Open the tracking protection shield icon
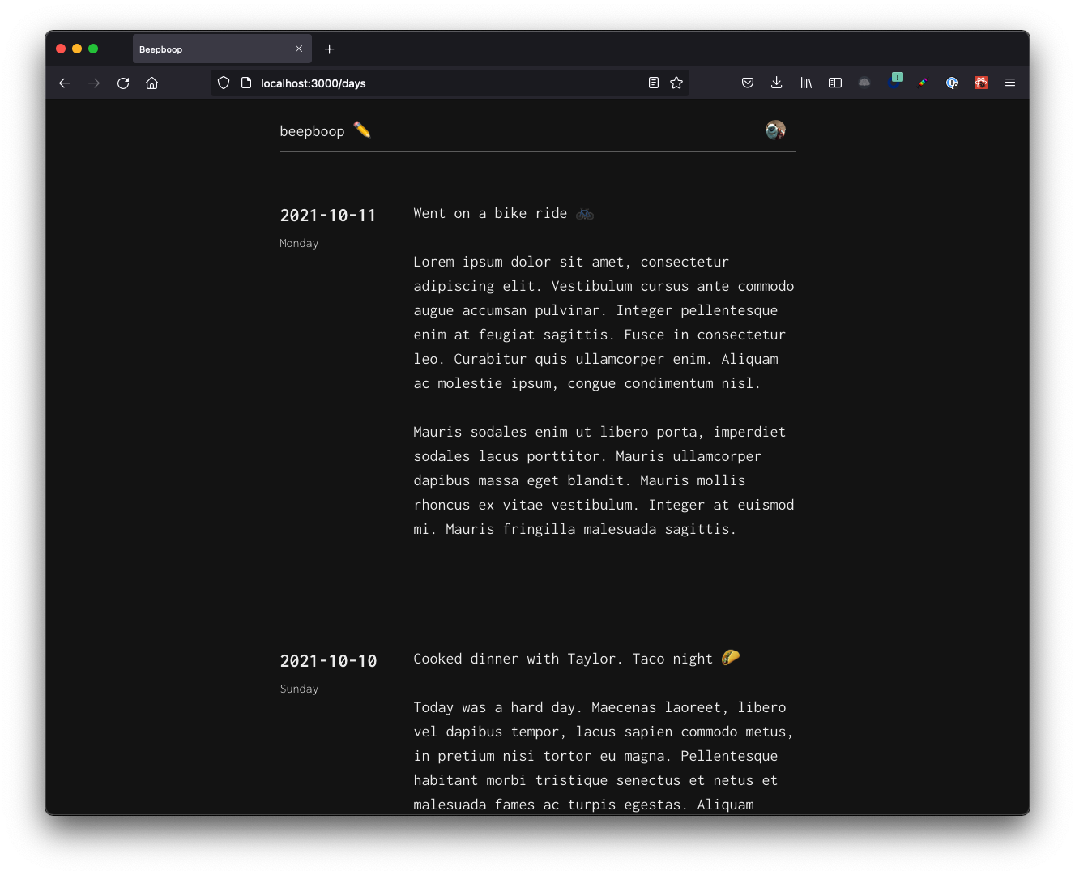Screen dimensions: 1075x875 click(224, 83)
